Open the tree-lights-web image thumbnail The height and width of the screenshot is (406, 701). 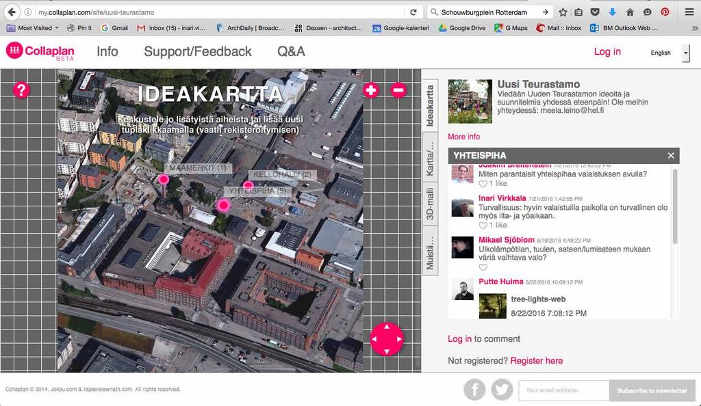[493, 306]
